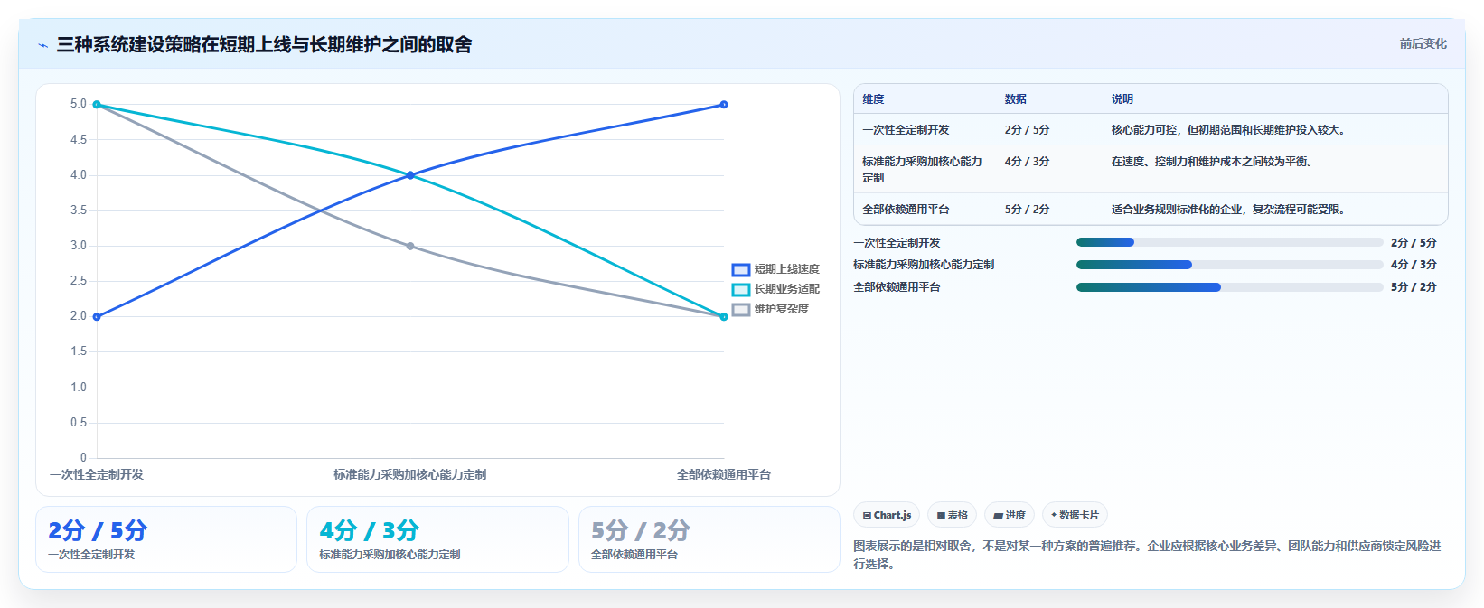Click progress list label 标准能力采购加核心能力定制
The width and height of the screenshot is (1484, 608).
tap(924, 265)
